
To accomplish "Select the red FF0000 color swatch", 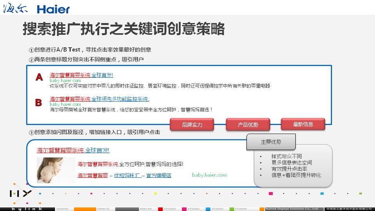I will (x=160, y=209).
